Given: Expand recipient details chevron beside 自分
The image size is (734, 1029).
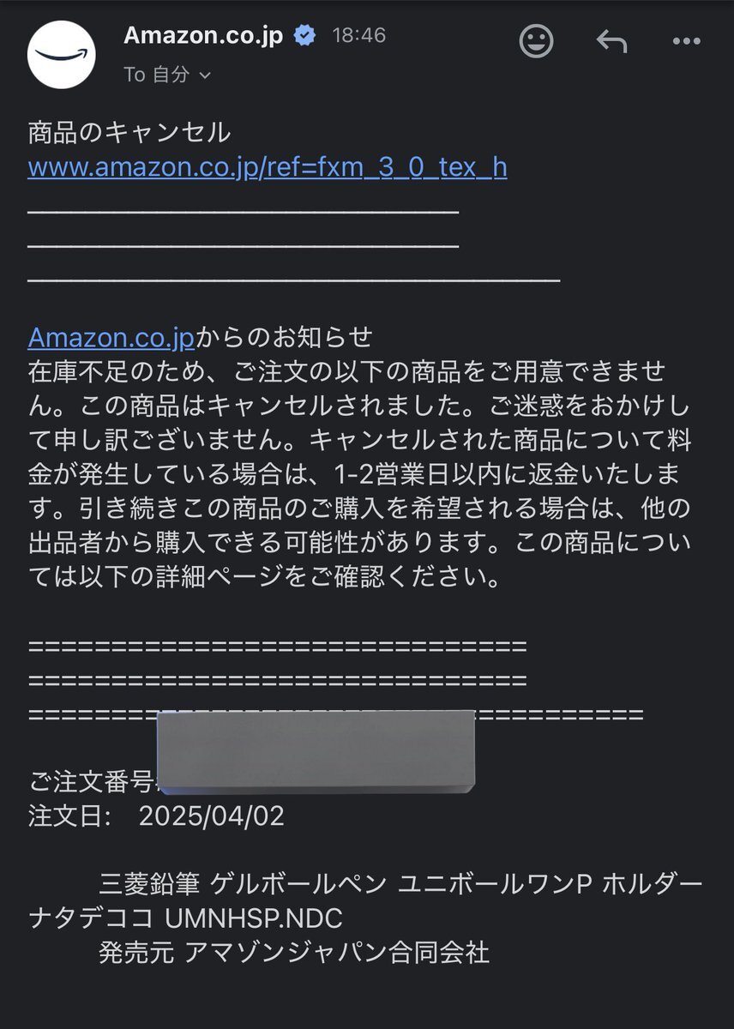Looking at the screenshot, I should click(205, 75).
